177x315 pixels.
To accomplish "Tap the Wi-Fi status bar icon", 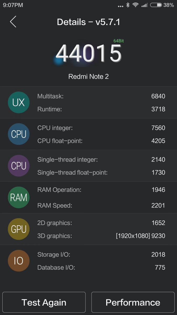I will 135,5.
